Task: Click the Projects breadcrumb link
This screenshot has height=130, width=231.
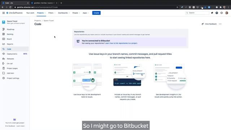Action: 38,21
